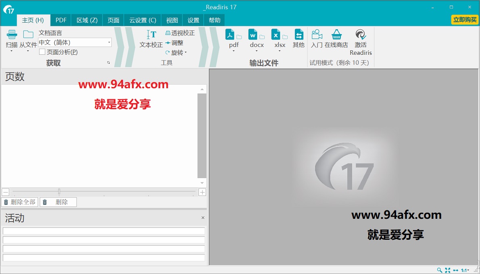Image resolution: width=480 pixels, height=274 pixels.
Task: Click the thumbnail zoom-in plus button
Action: [202, 192]
